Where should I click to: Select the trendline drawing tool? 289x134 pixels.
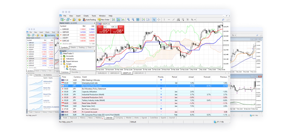[x=174, y=20]
